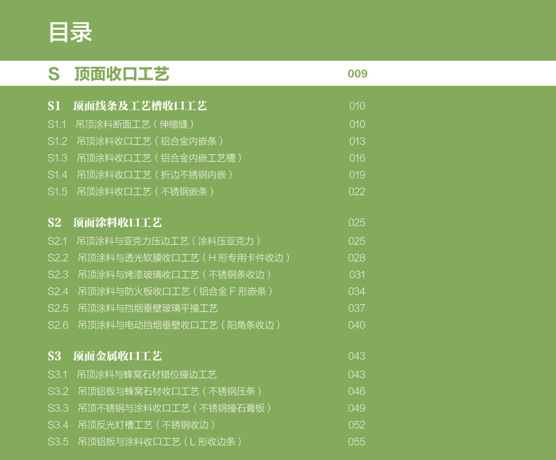Click page number 055
This screenshot has height=460, width=556.
(357, 441)
